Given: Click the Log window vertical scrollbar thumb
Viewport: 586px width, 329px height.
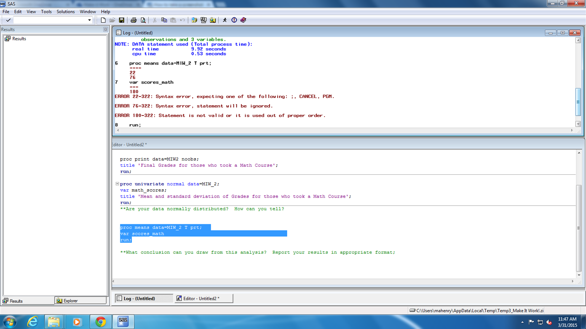Looking at the screenshot, I should pyautogui.click(x=578, y=101).
